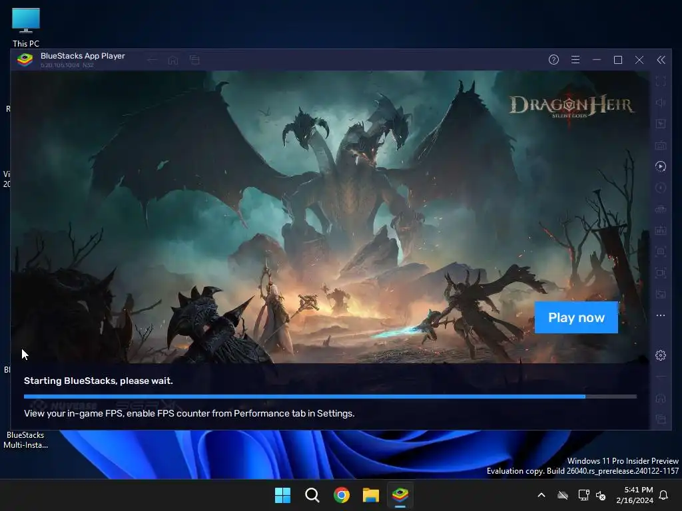The height and width of the screenshot is (511, 682).
Task: Open the media folder icon in sidebar
Action: click(x=660, y=294)
